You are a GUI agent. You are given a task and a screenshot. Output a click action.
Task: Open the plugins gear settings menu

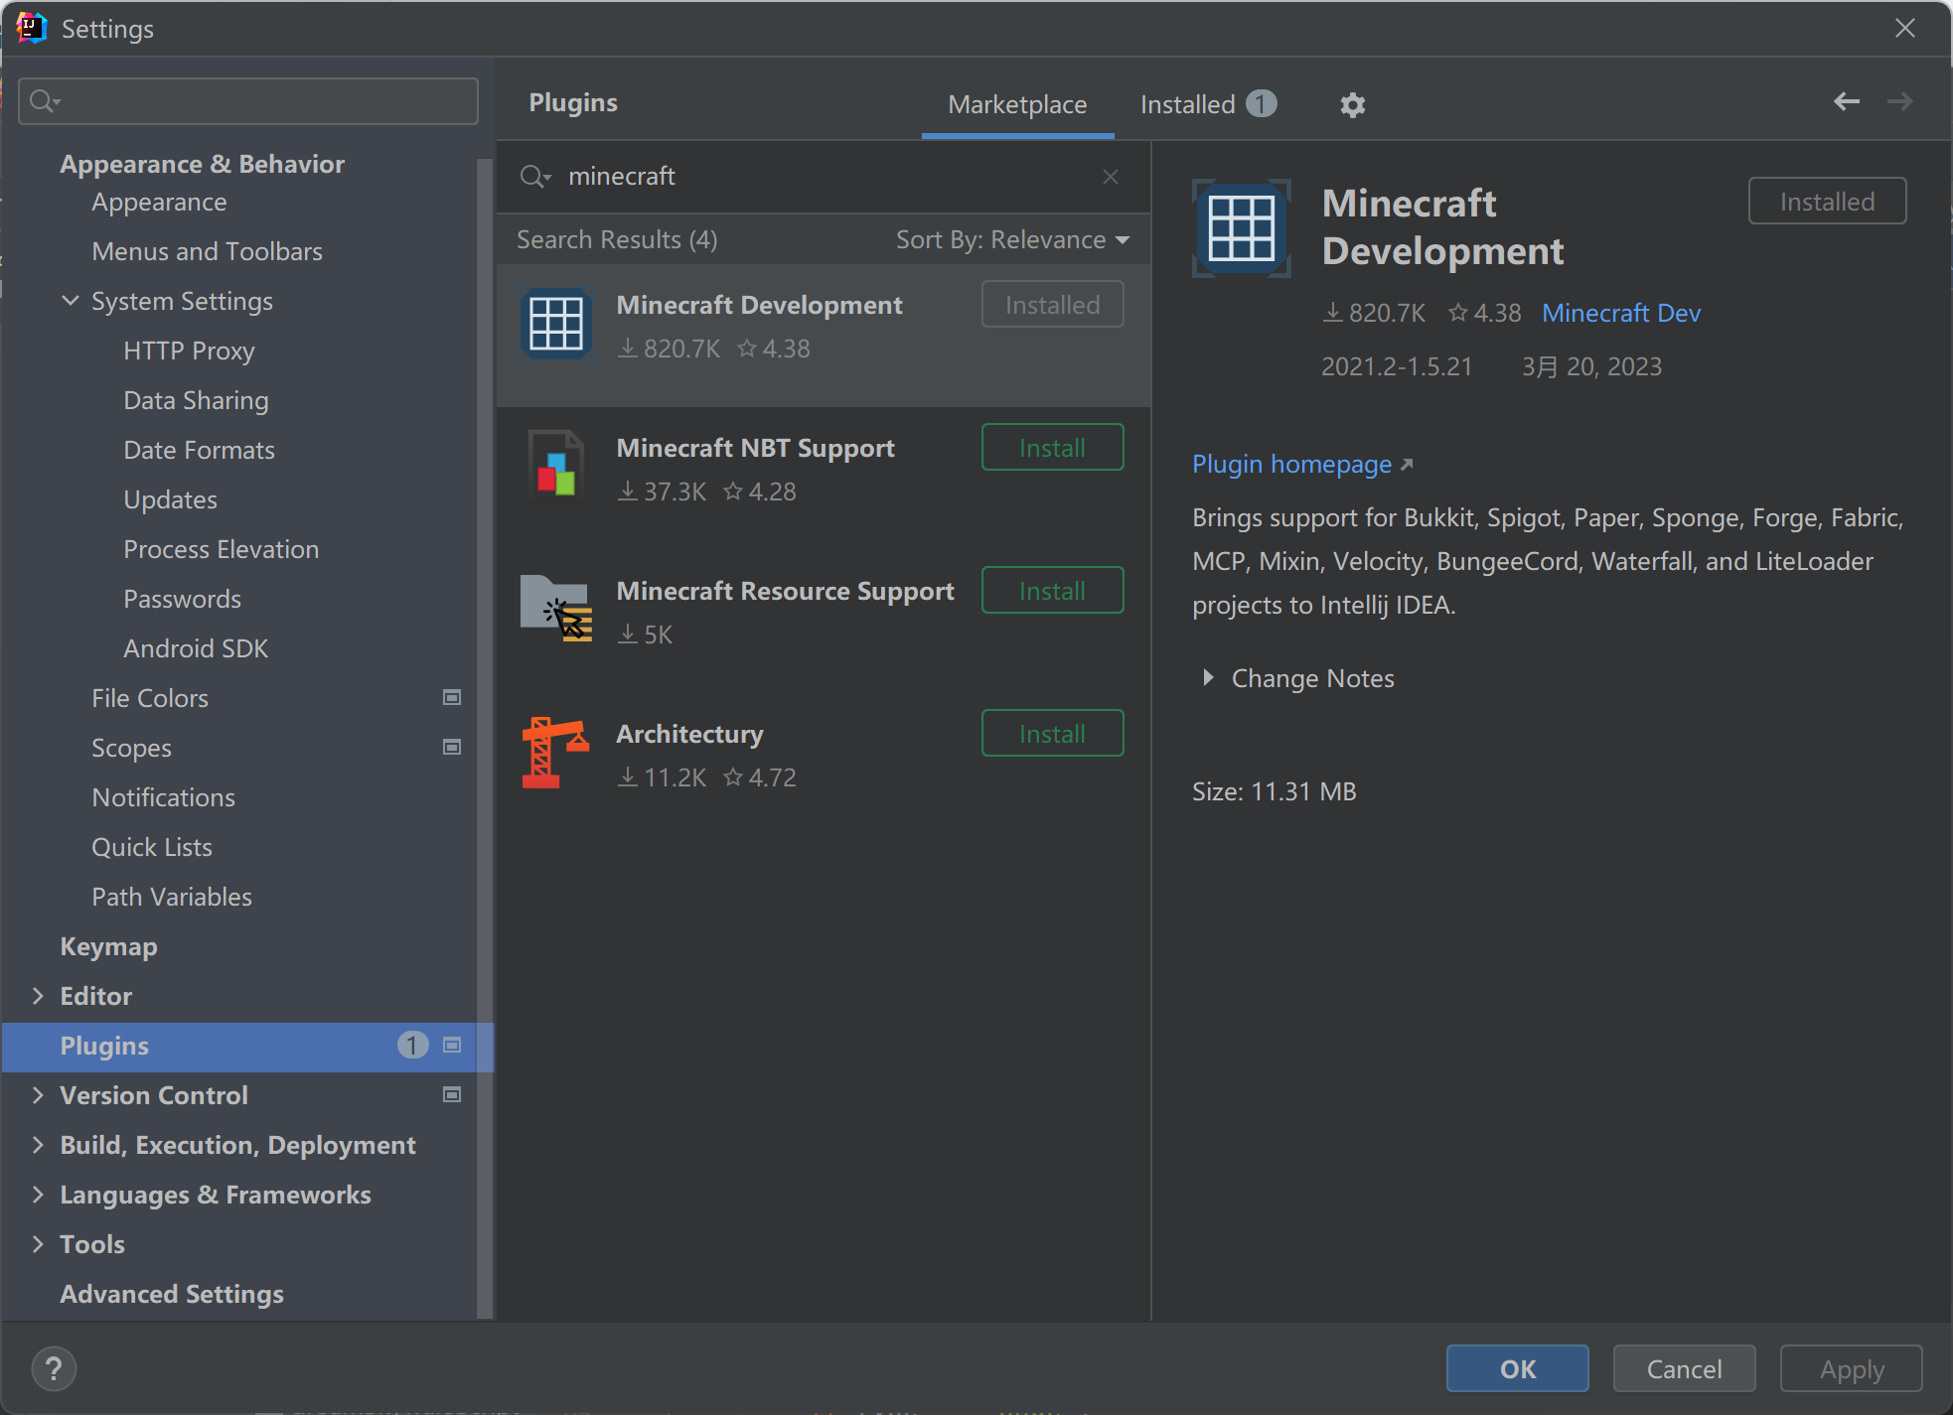[1352, 104]
